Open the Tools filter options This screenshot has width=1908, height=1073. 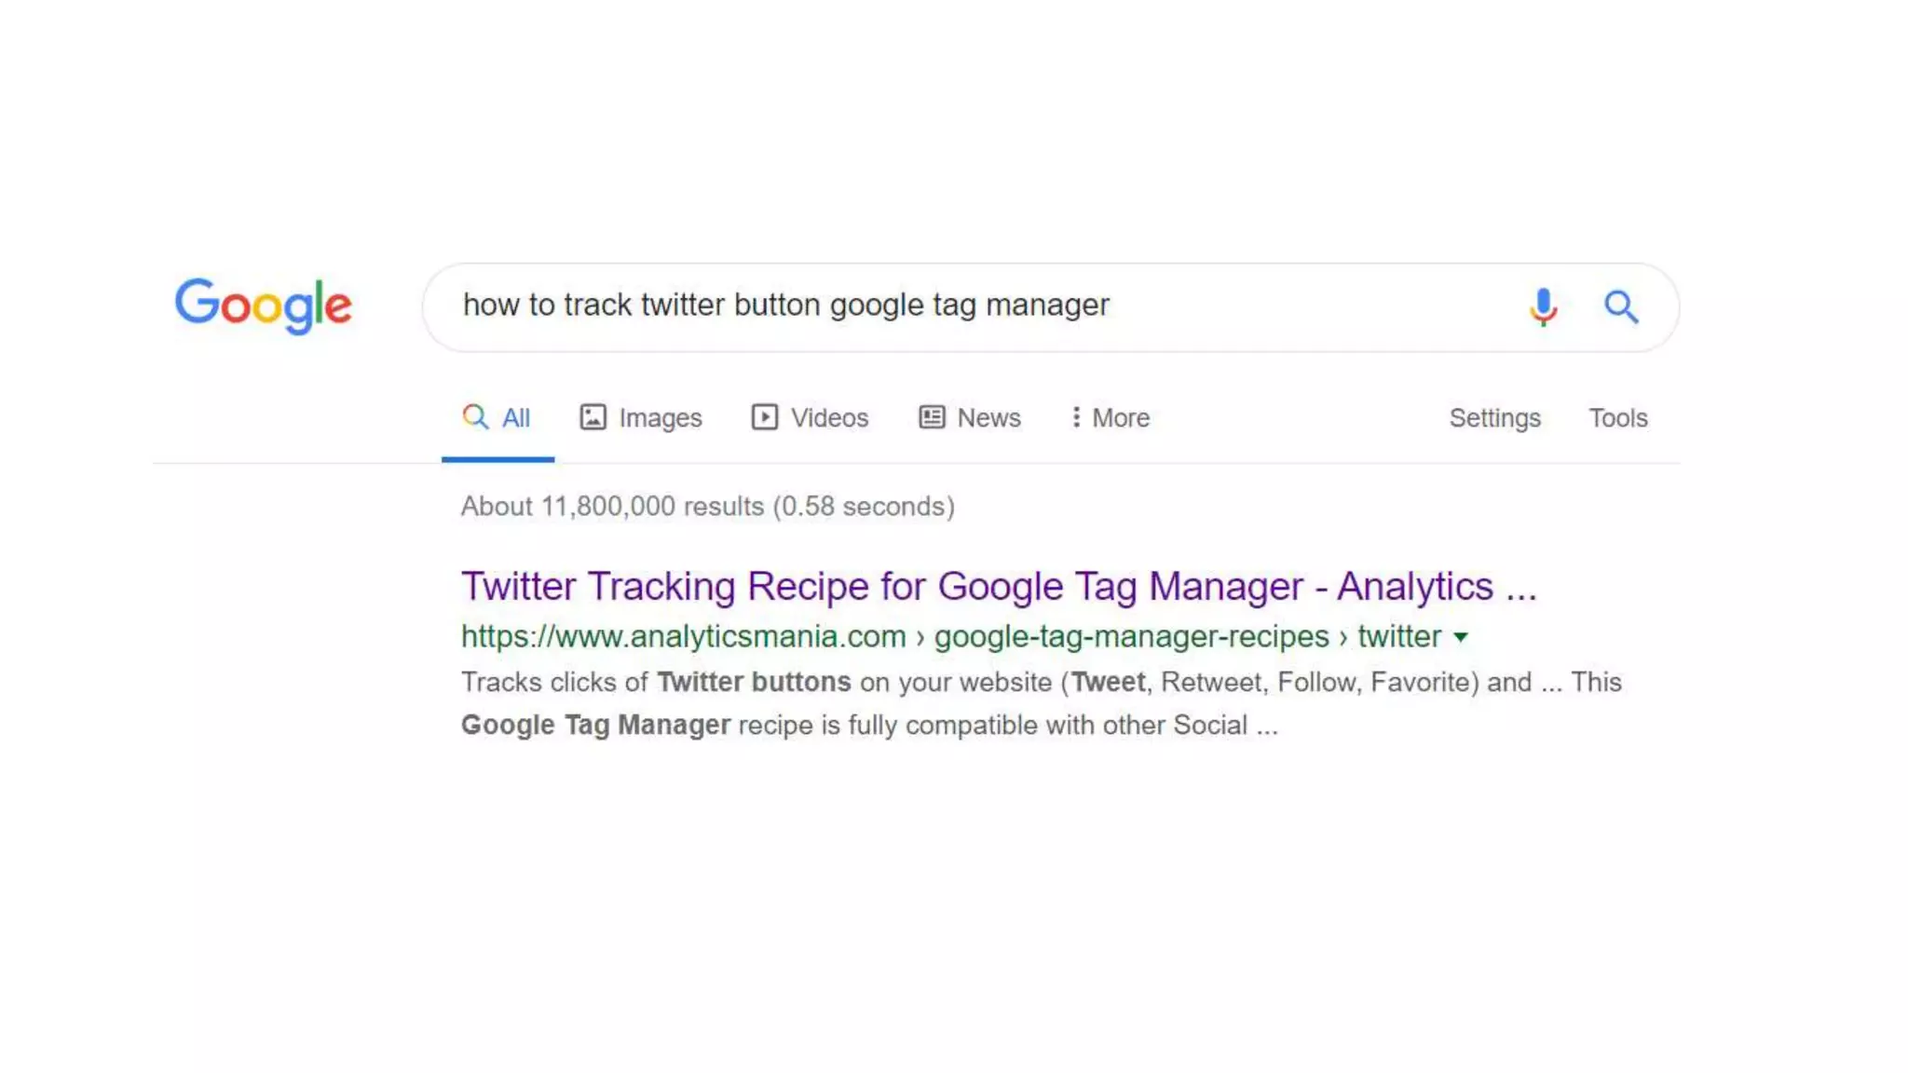[1617, 418]
